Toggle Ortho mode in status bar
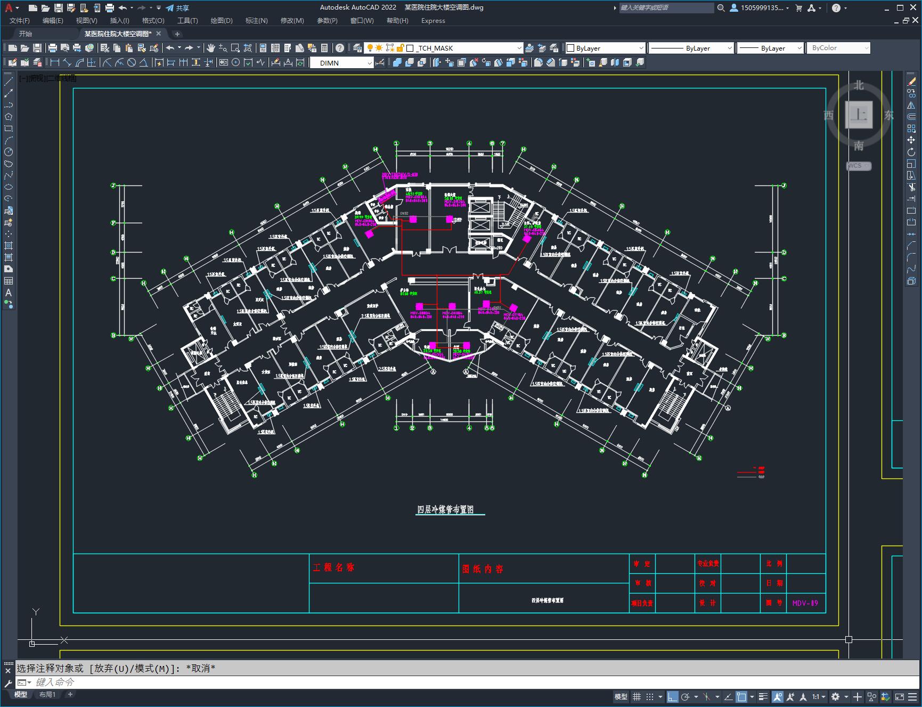Image resolution: width=922 pixels, height=707 pixels. click(x=673, y=696)
